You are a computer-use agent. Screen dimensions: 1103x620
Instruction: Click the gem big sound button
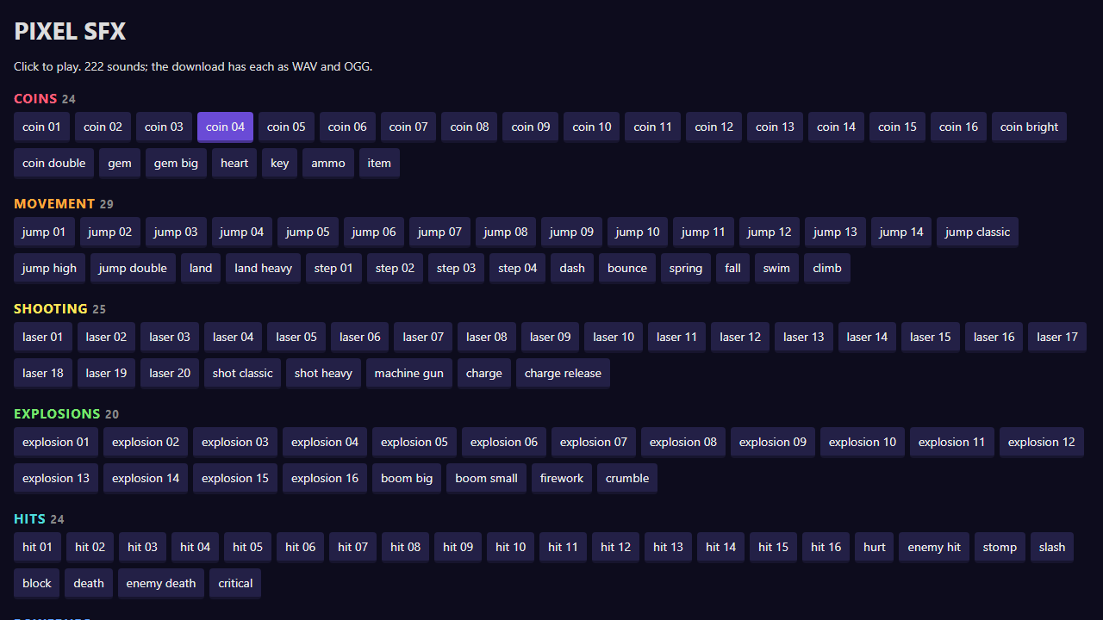point(176,163)
